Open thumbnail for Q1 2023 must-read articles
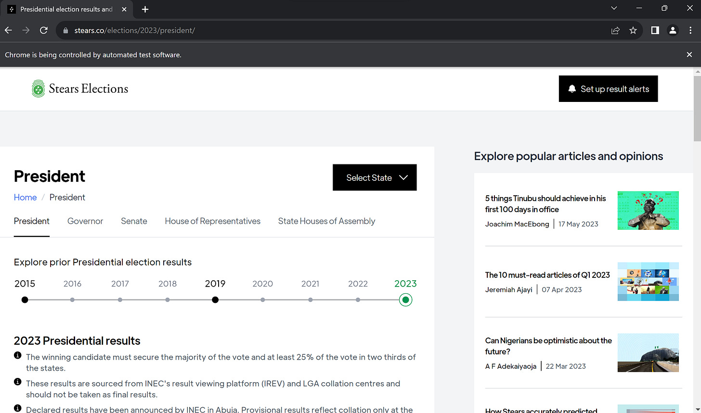This screenshot has width=701, height=413. pyautogui.click(x=648, y=282)
